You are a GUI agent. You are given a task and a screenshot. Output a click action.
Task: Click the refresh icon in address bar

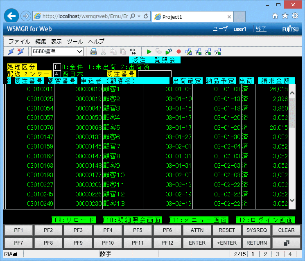[x=145, y=16]
